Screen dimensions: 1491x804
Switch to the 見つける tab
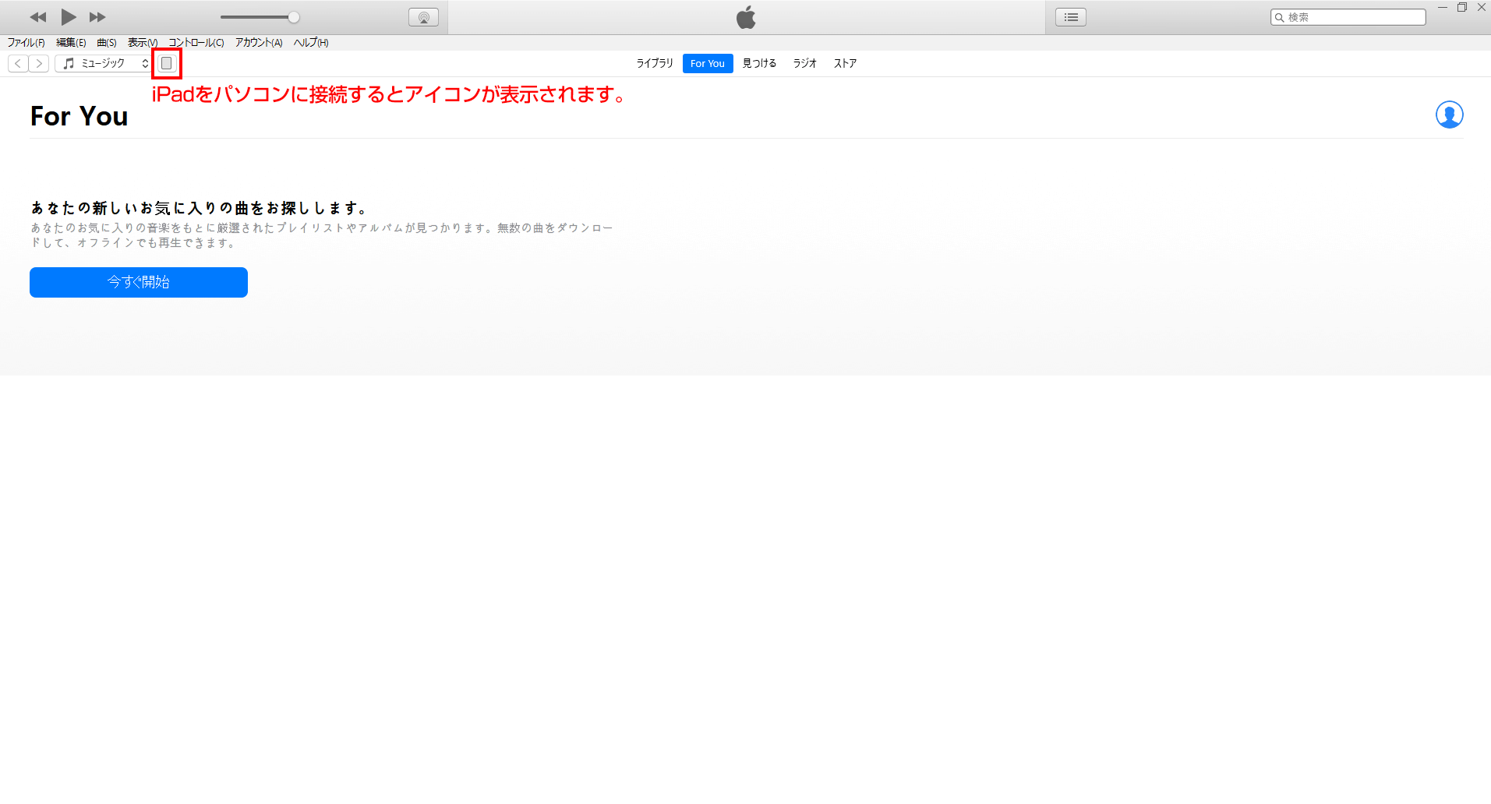759,63
